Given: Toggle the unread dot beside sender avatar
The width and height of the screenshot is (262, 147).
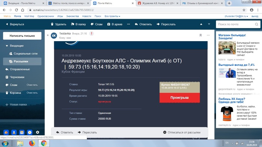Looking at the screenshot, I should point(48,35).
